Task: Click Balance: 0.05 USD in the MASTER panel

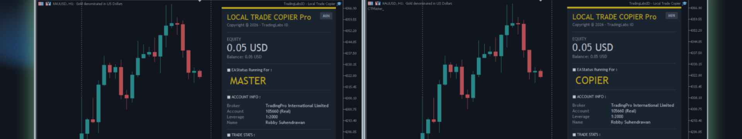Action: click(x=244, y=57)
